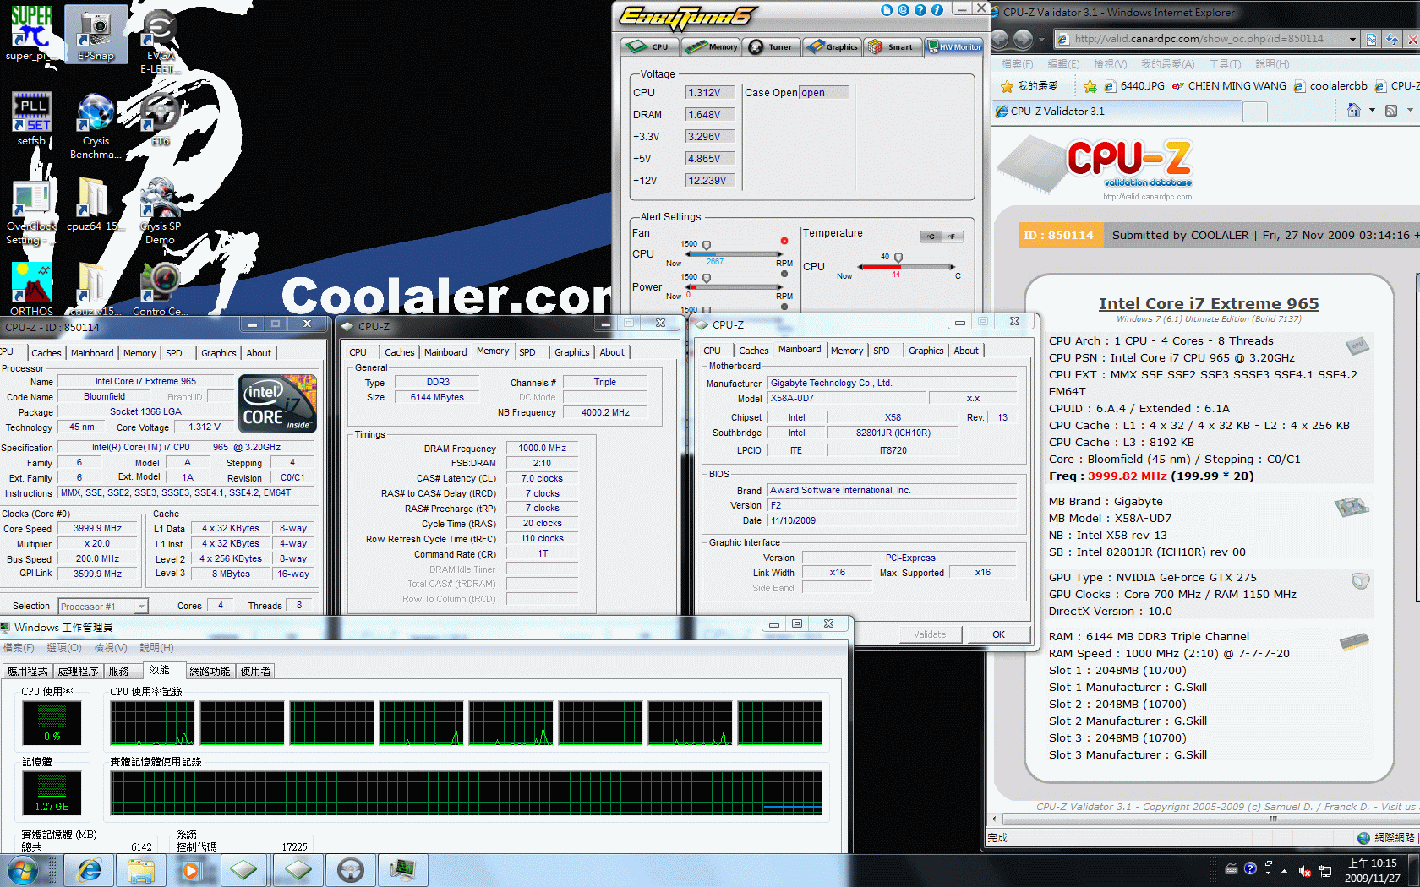Go back using Internet Explorer back arrow
1420x887 pixels.
[x=1001, y=39]
